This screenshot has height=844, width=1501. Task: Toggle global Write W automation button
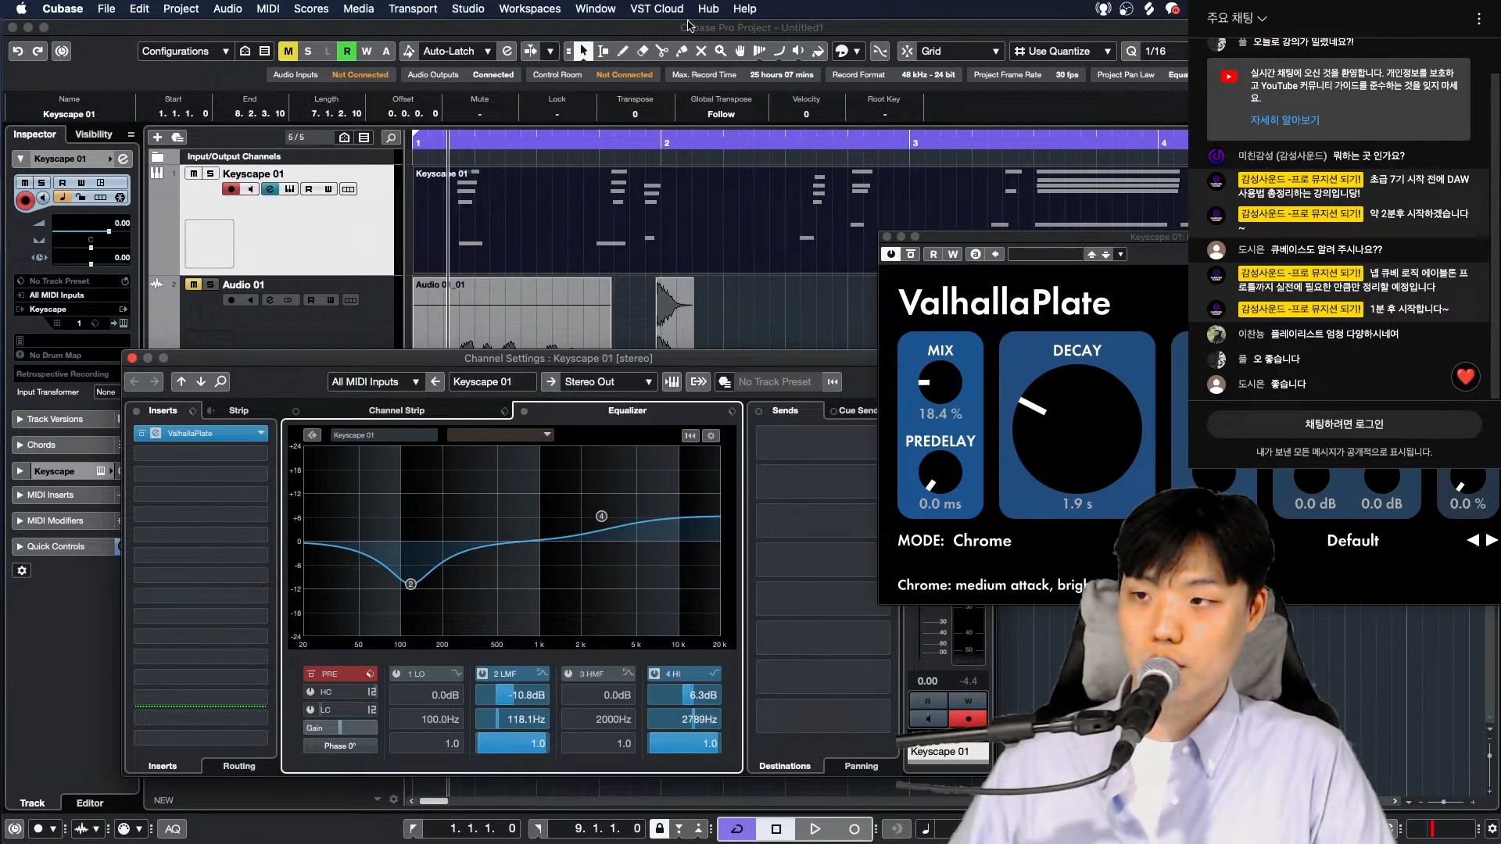pos(367,51)
